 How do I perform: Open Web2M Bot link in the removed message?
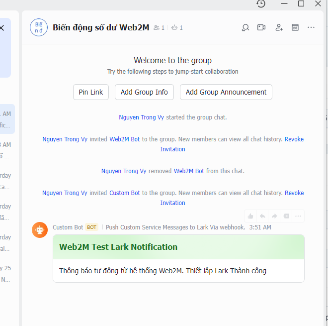click(189, 171)
